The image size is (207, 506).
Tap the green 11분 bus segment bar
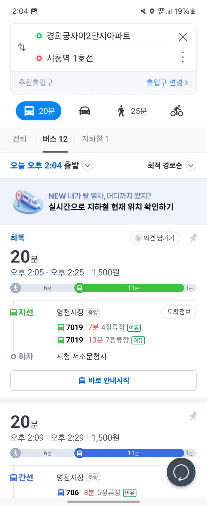(x=133, y=288)
